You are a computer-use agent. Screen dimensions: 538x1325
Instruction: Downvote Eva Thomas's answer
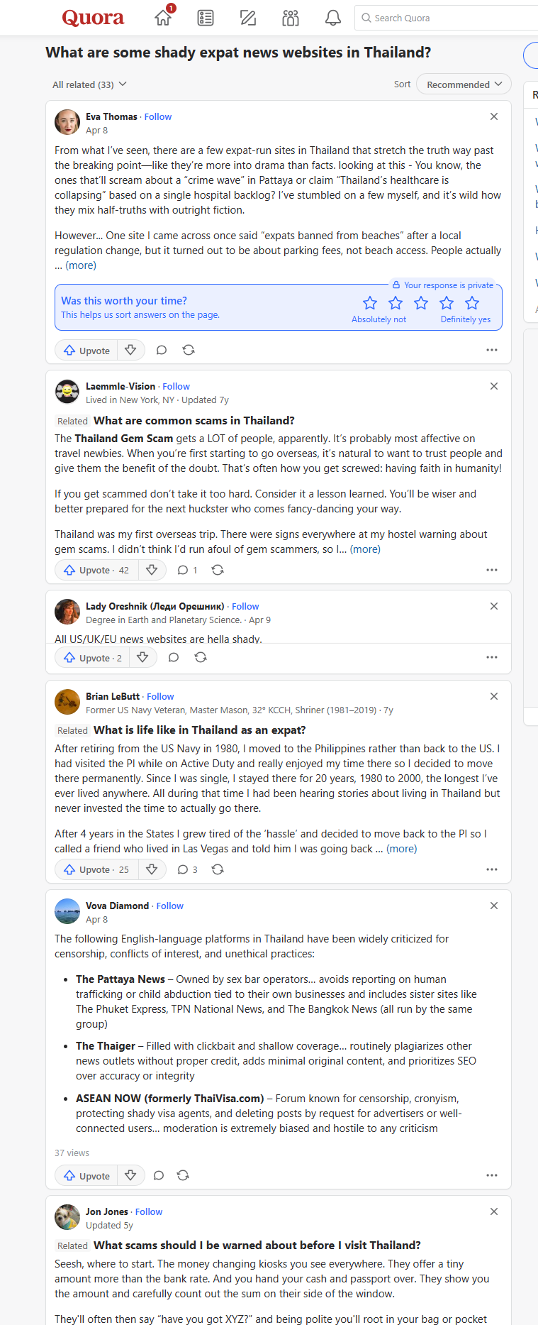tap(130, 350)
